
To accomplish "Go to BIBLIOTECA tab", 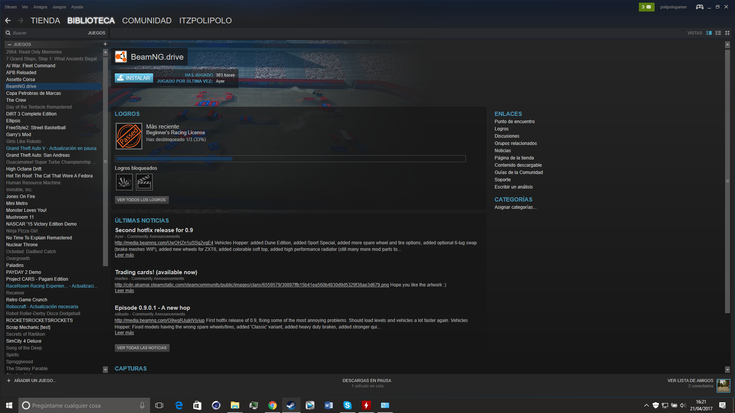I will [x=91, y=21].
